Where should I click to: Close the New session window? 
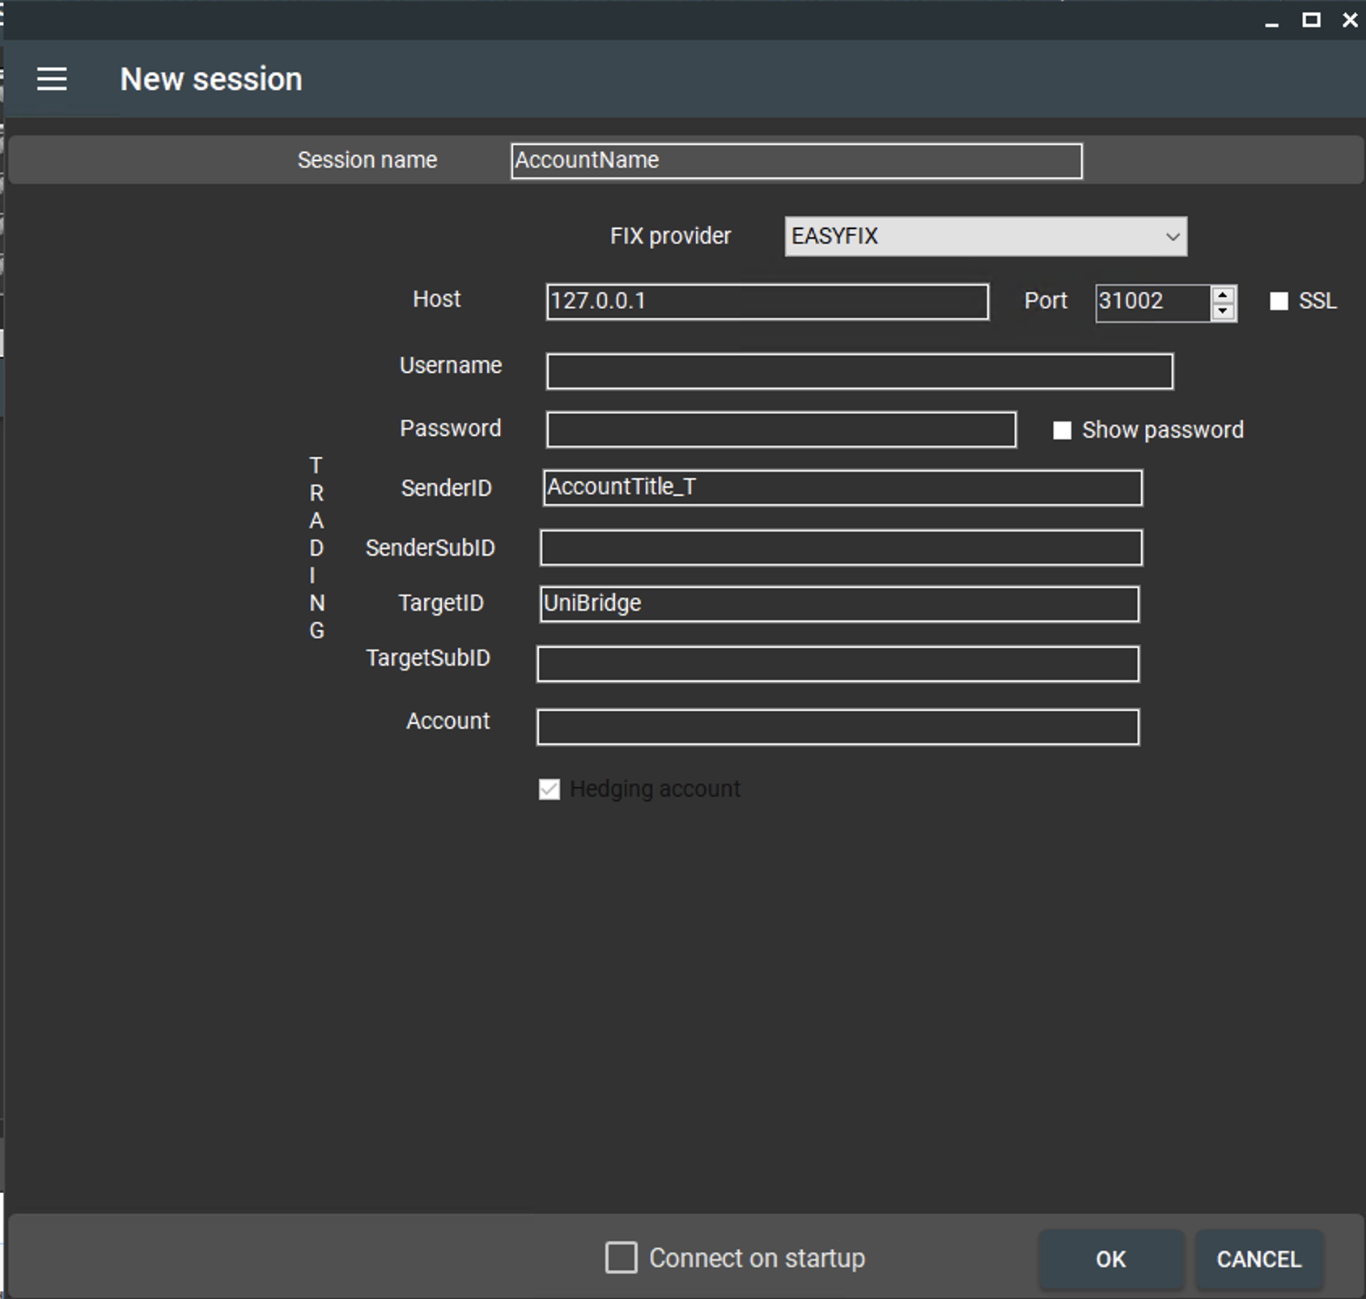click(x=1350, y=20)
